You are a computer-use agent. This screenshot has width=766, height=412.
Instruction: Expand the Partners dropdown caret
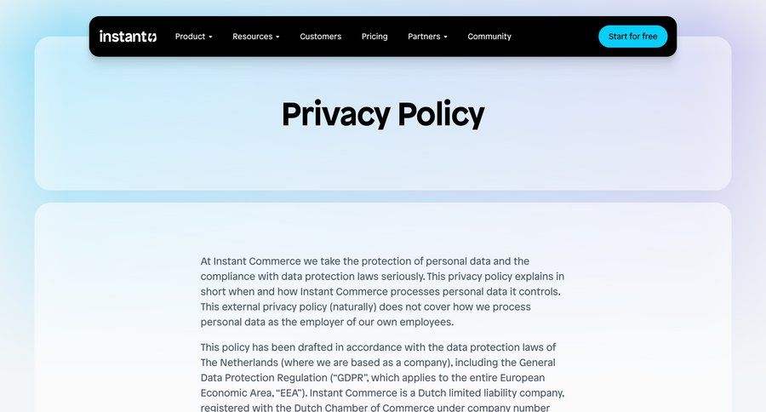coord(445,37)
